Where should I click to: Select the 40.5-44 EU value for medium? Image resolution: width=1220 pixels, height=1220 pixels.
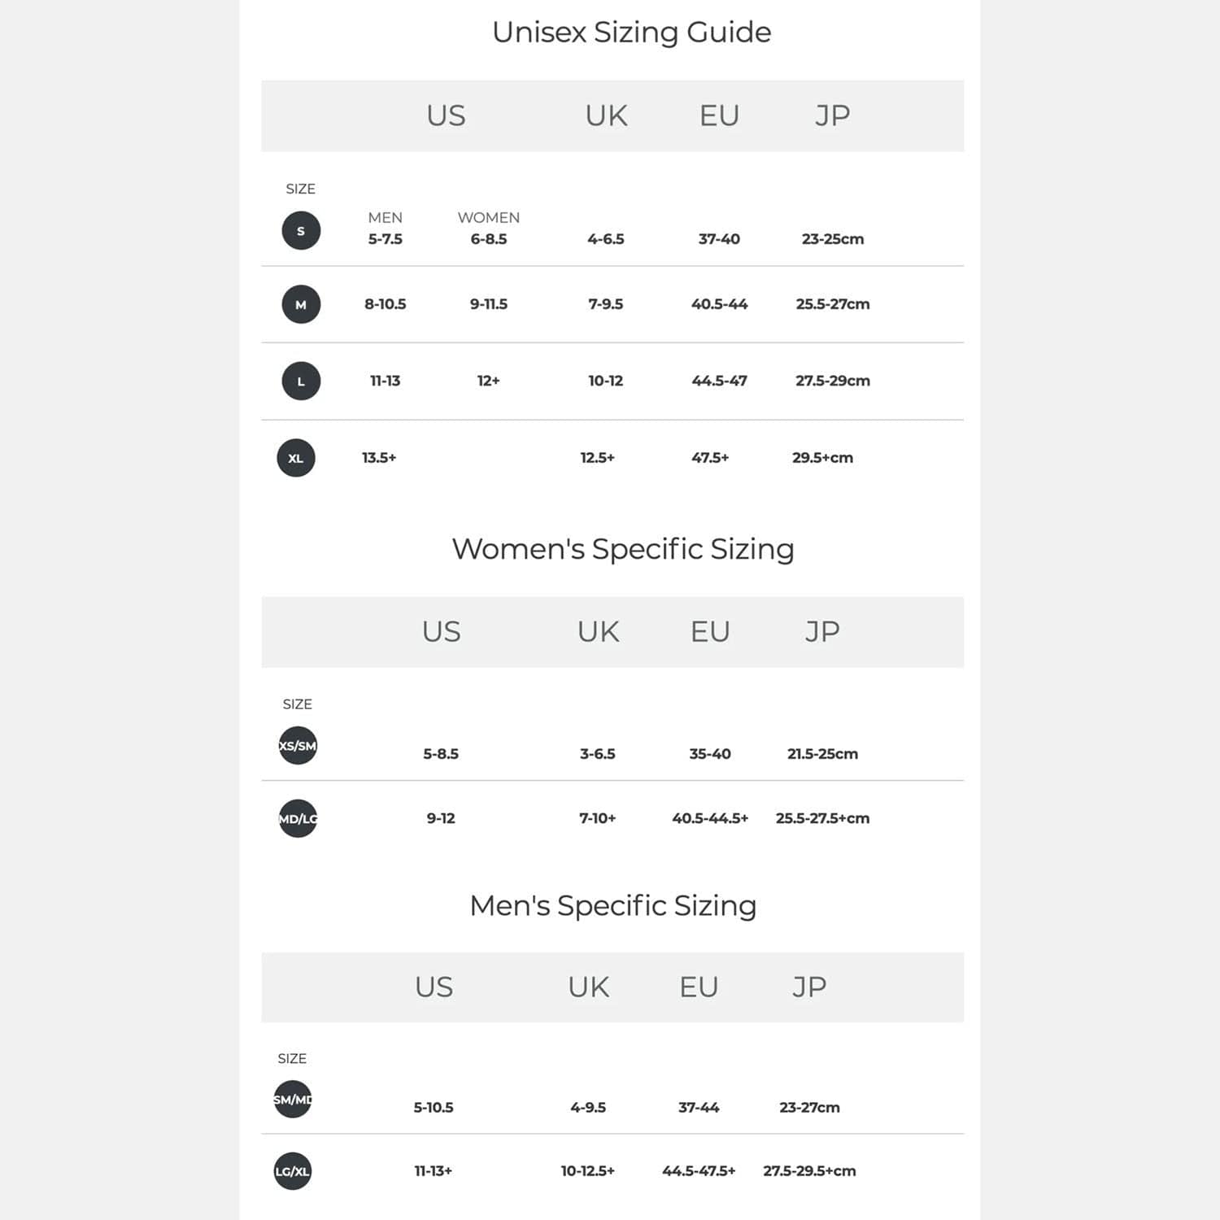[719, 304]
